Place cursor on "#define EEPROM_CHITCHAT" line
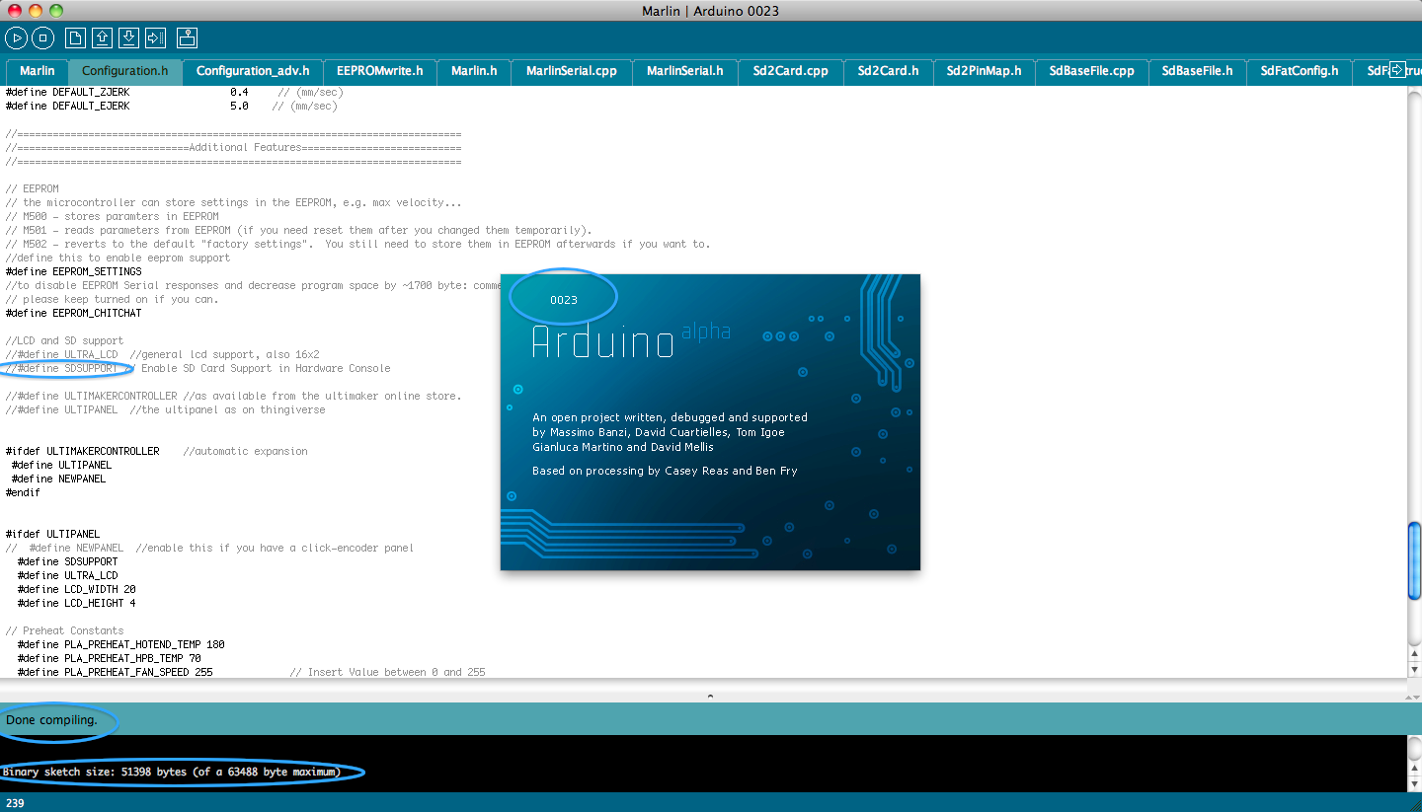 point(74,313)
